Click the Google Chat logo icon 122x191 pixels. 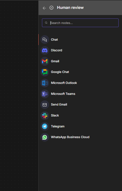click(45, 72)
